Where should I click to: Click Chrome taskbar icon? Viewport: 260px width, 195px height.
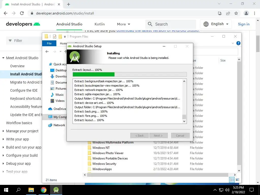pos(44,190)
